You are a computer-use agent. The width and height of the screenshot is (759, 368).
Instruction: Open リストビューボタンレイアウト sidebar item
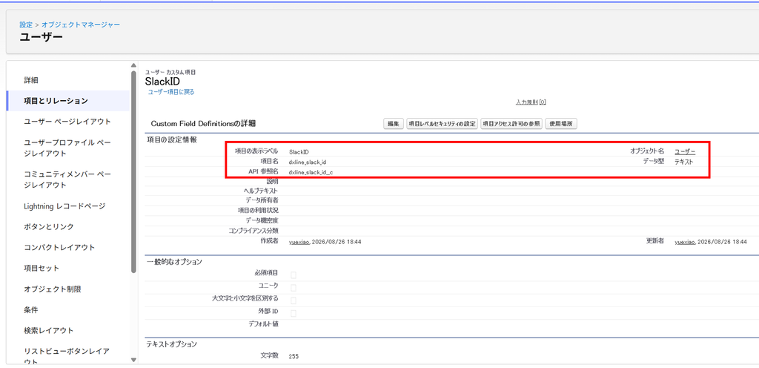[67, 356]
